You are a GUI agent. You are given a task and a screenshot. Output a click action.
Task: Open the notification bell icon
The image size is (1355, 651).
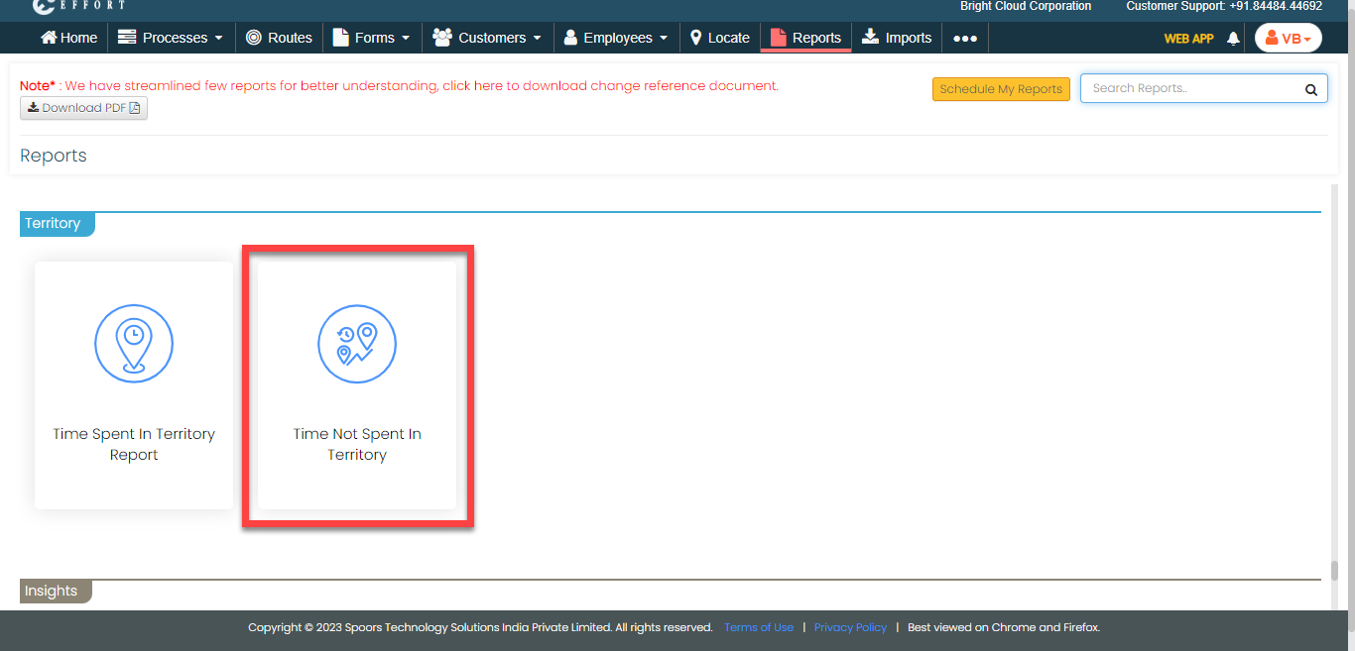pyautogui.click(x=1233, y=39)
